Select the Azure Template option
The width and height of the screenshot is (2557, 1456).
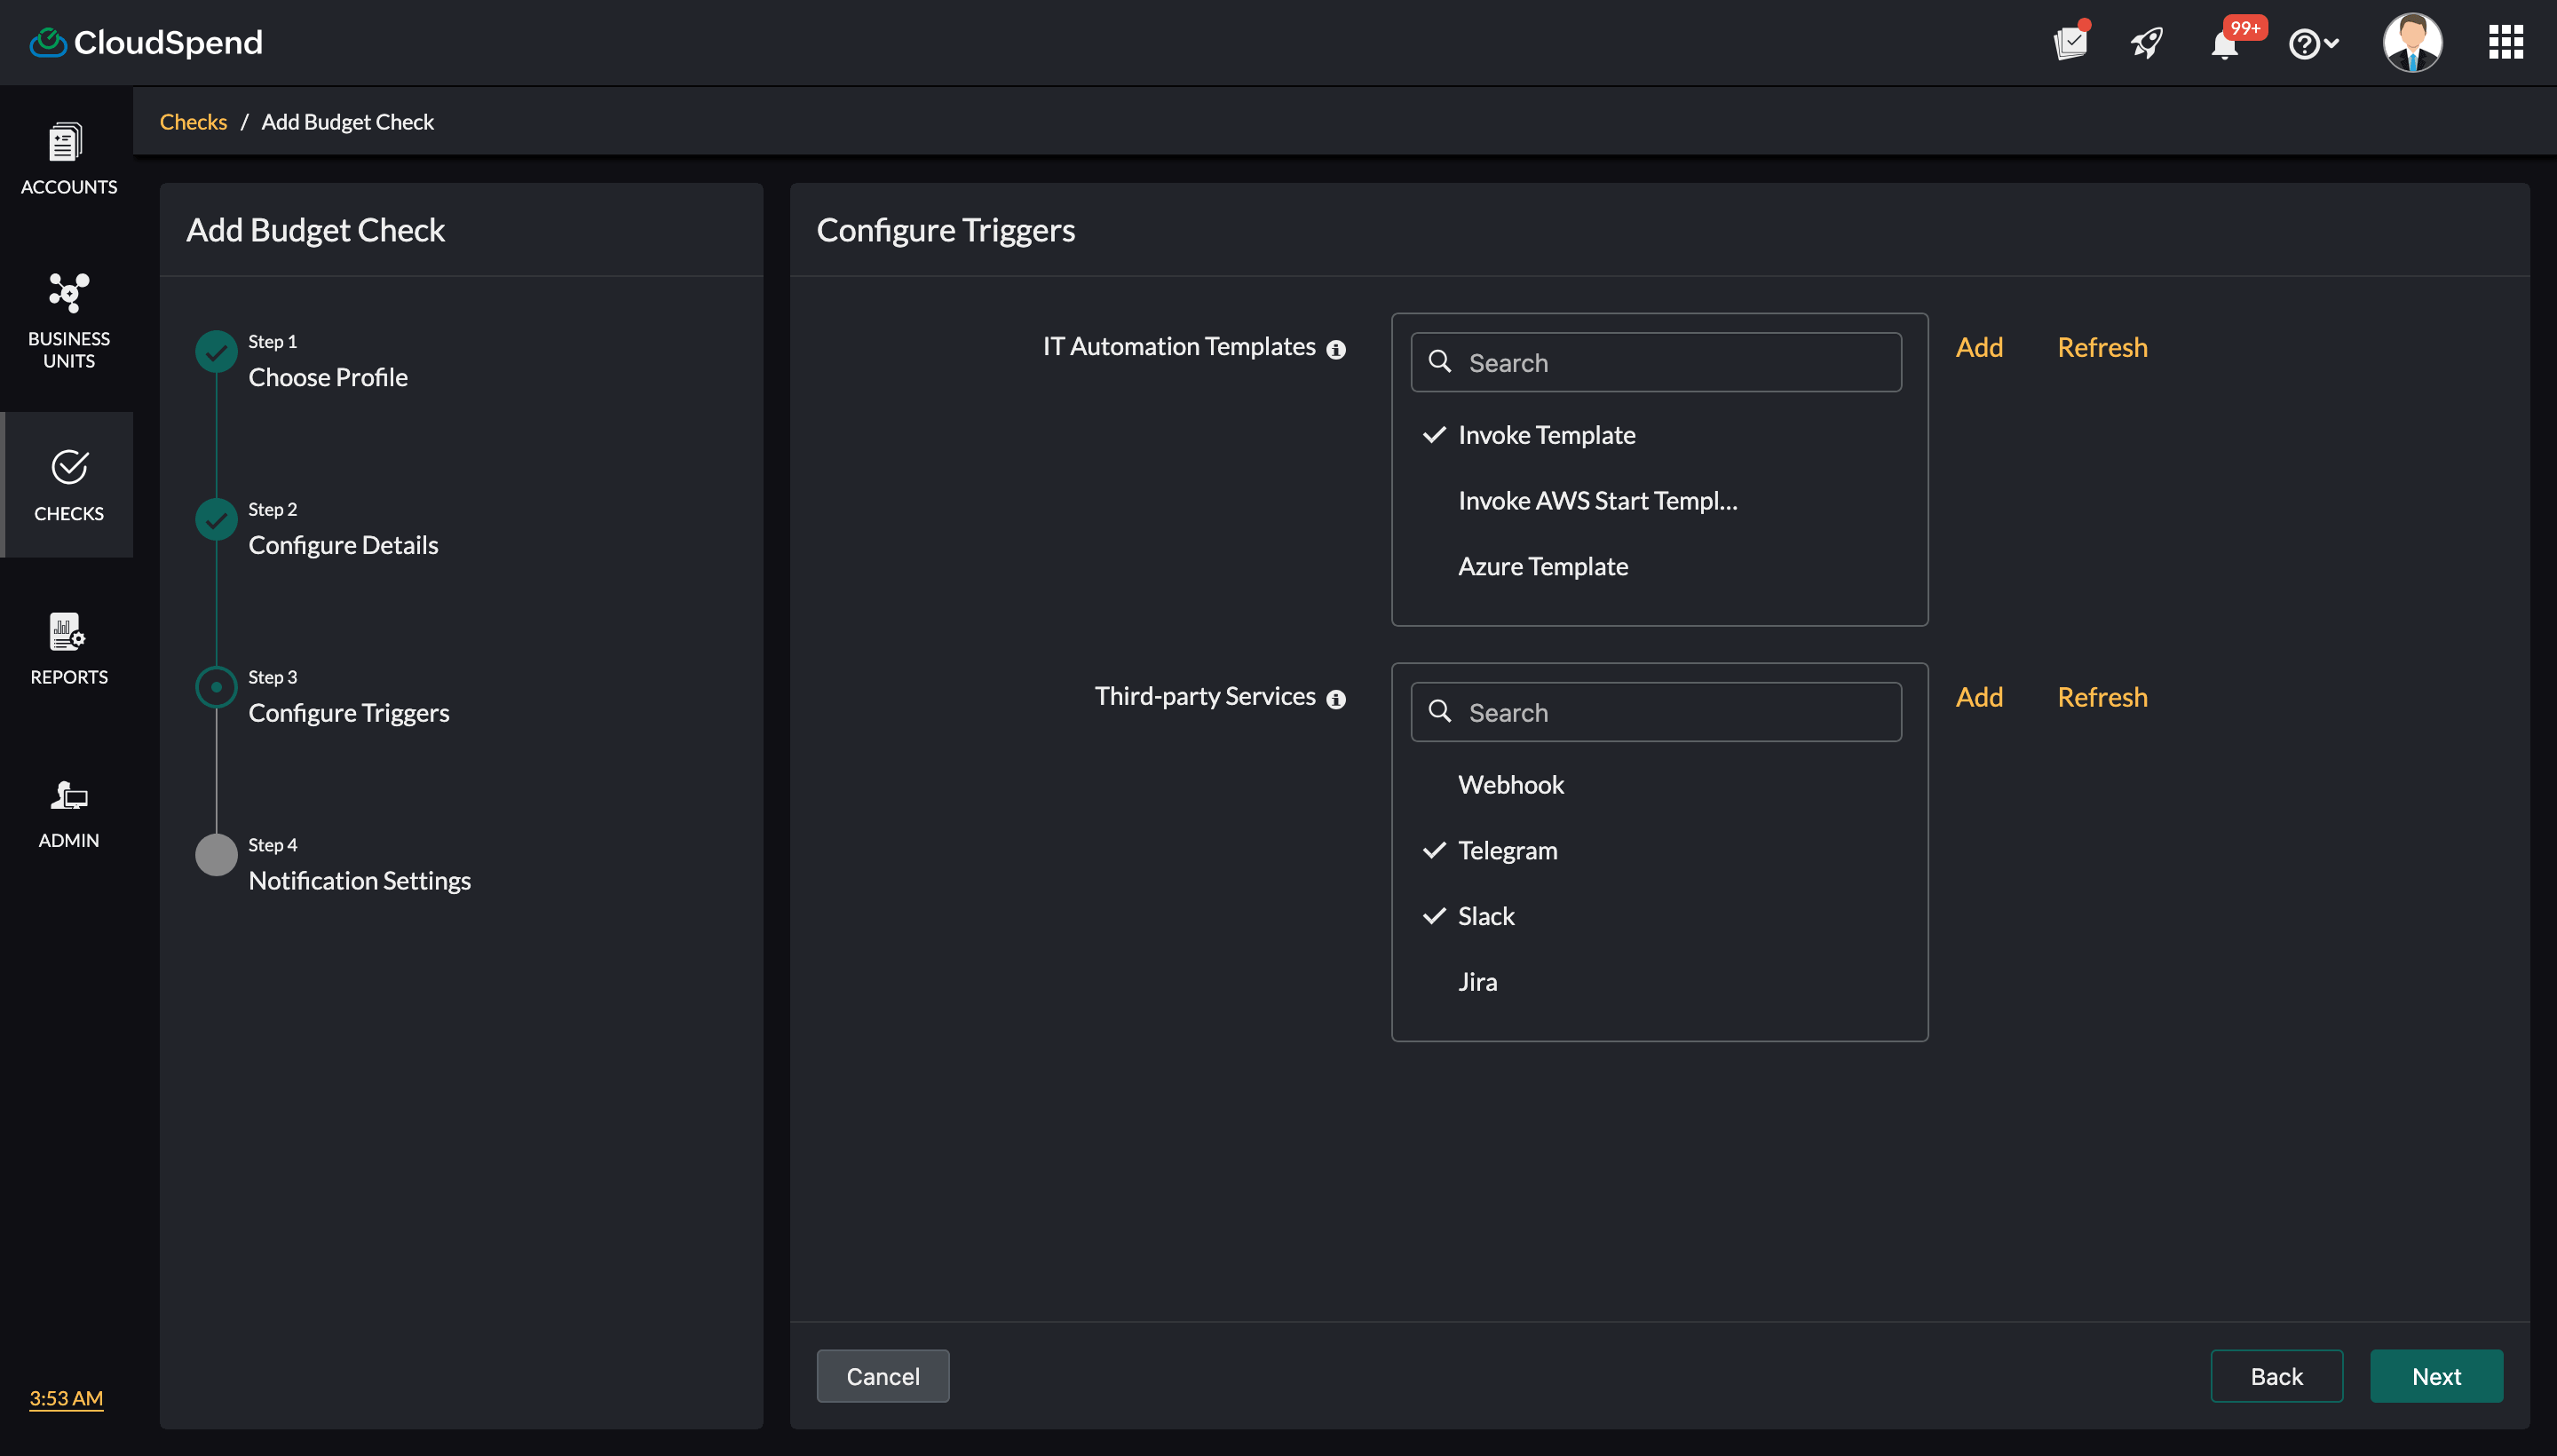point(1542,566)
